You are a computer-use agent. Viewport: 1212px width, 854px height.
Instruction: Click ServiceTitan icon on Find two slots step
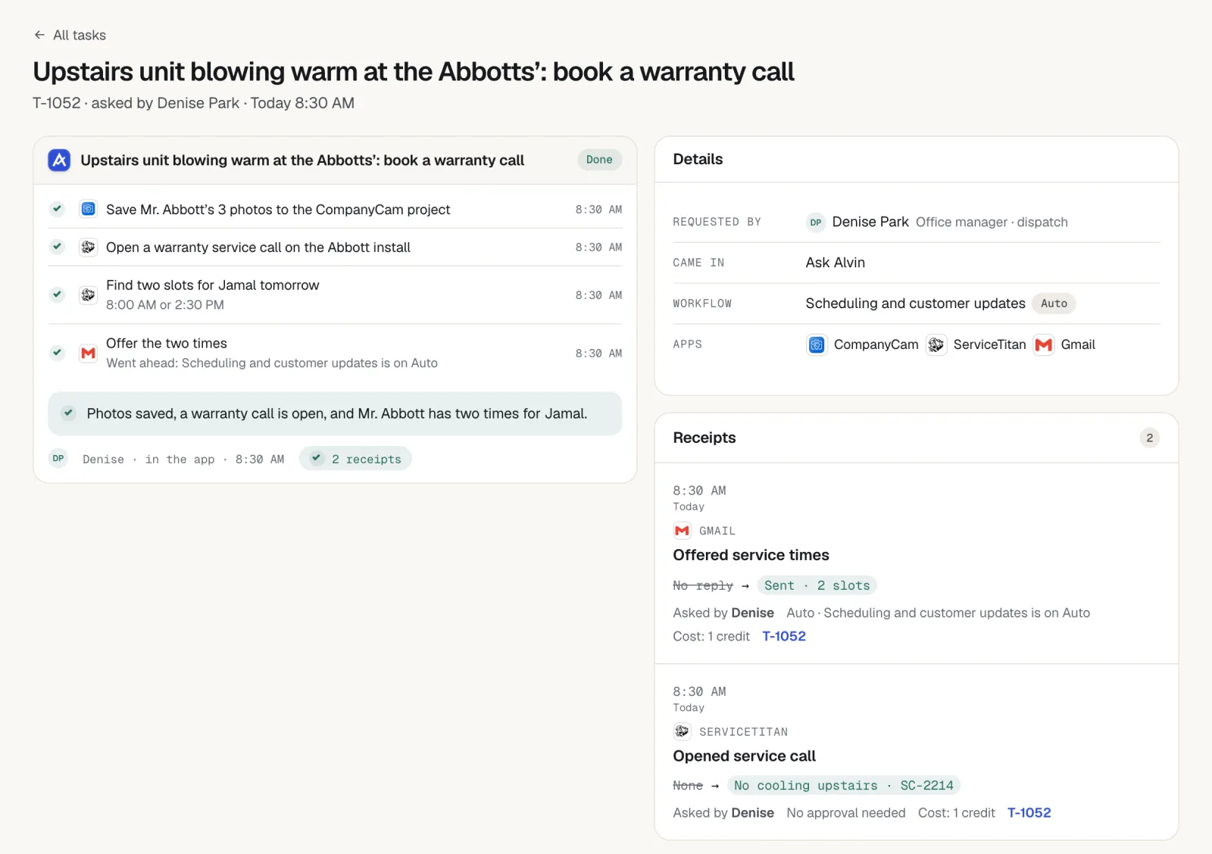coord(89,295)
